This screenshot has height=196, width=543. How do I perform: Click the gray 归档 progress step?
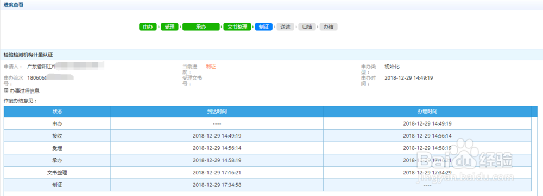(307, 27)
